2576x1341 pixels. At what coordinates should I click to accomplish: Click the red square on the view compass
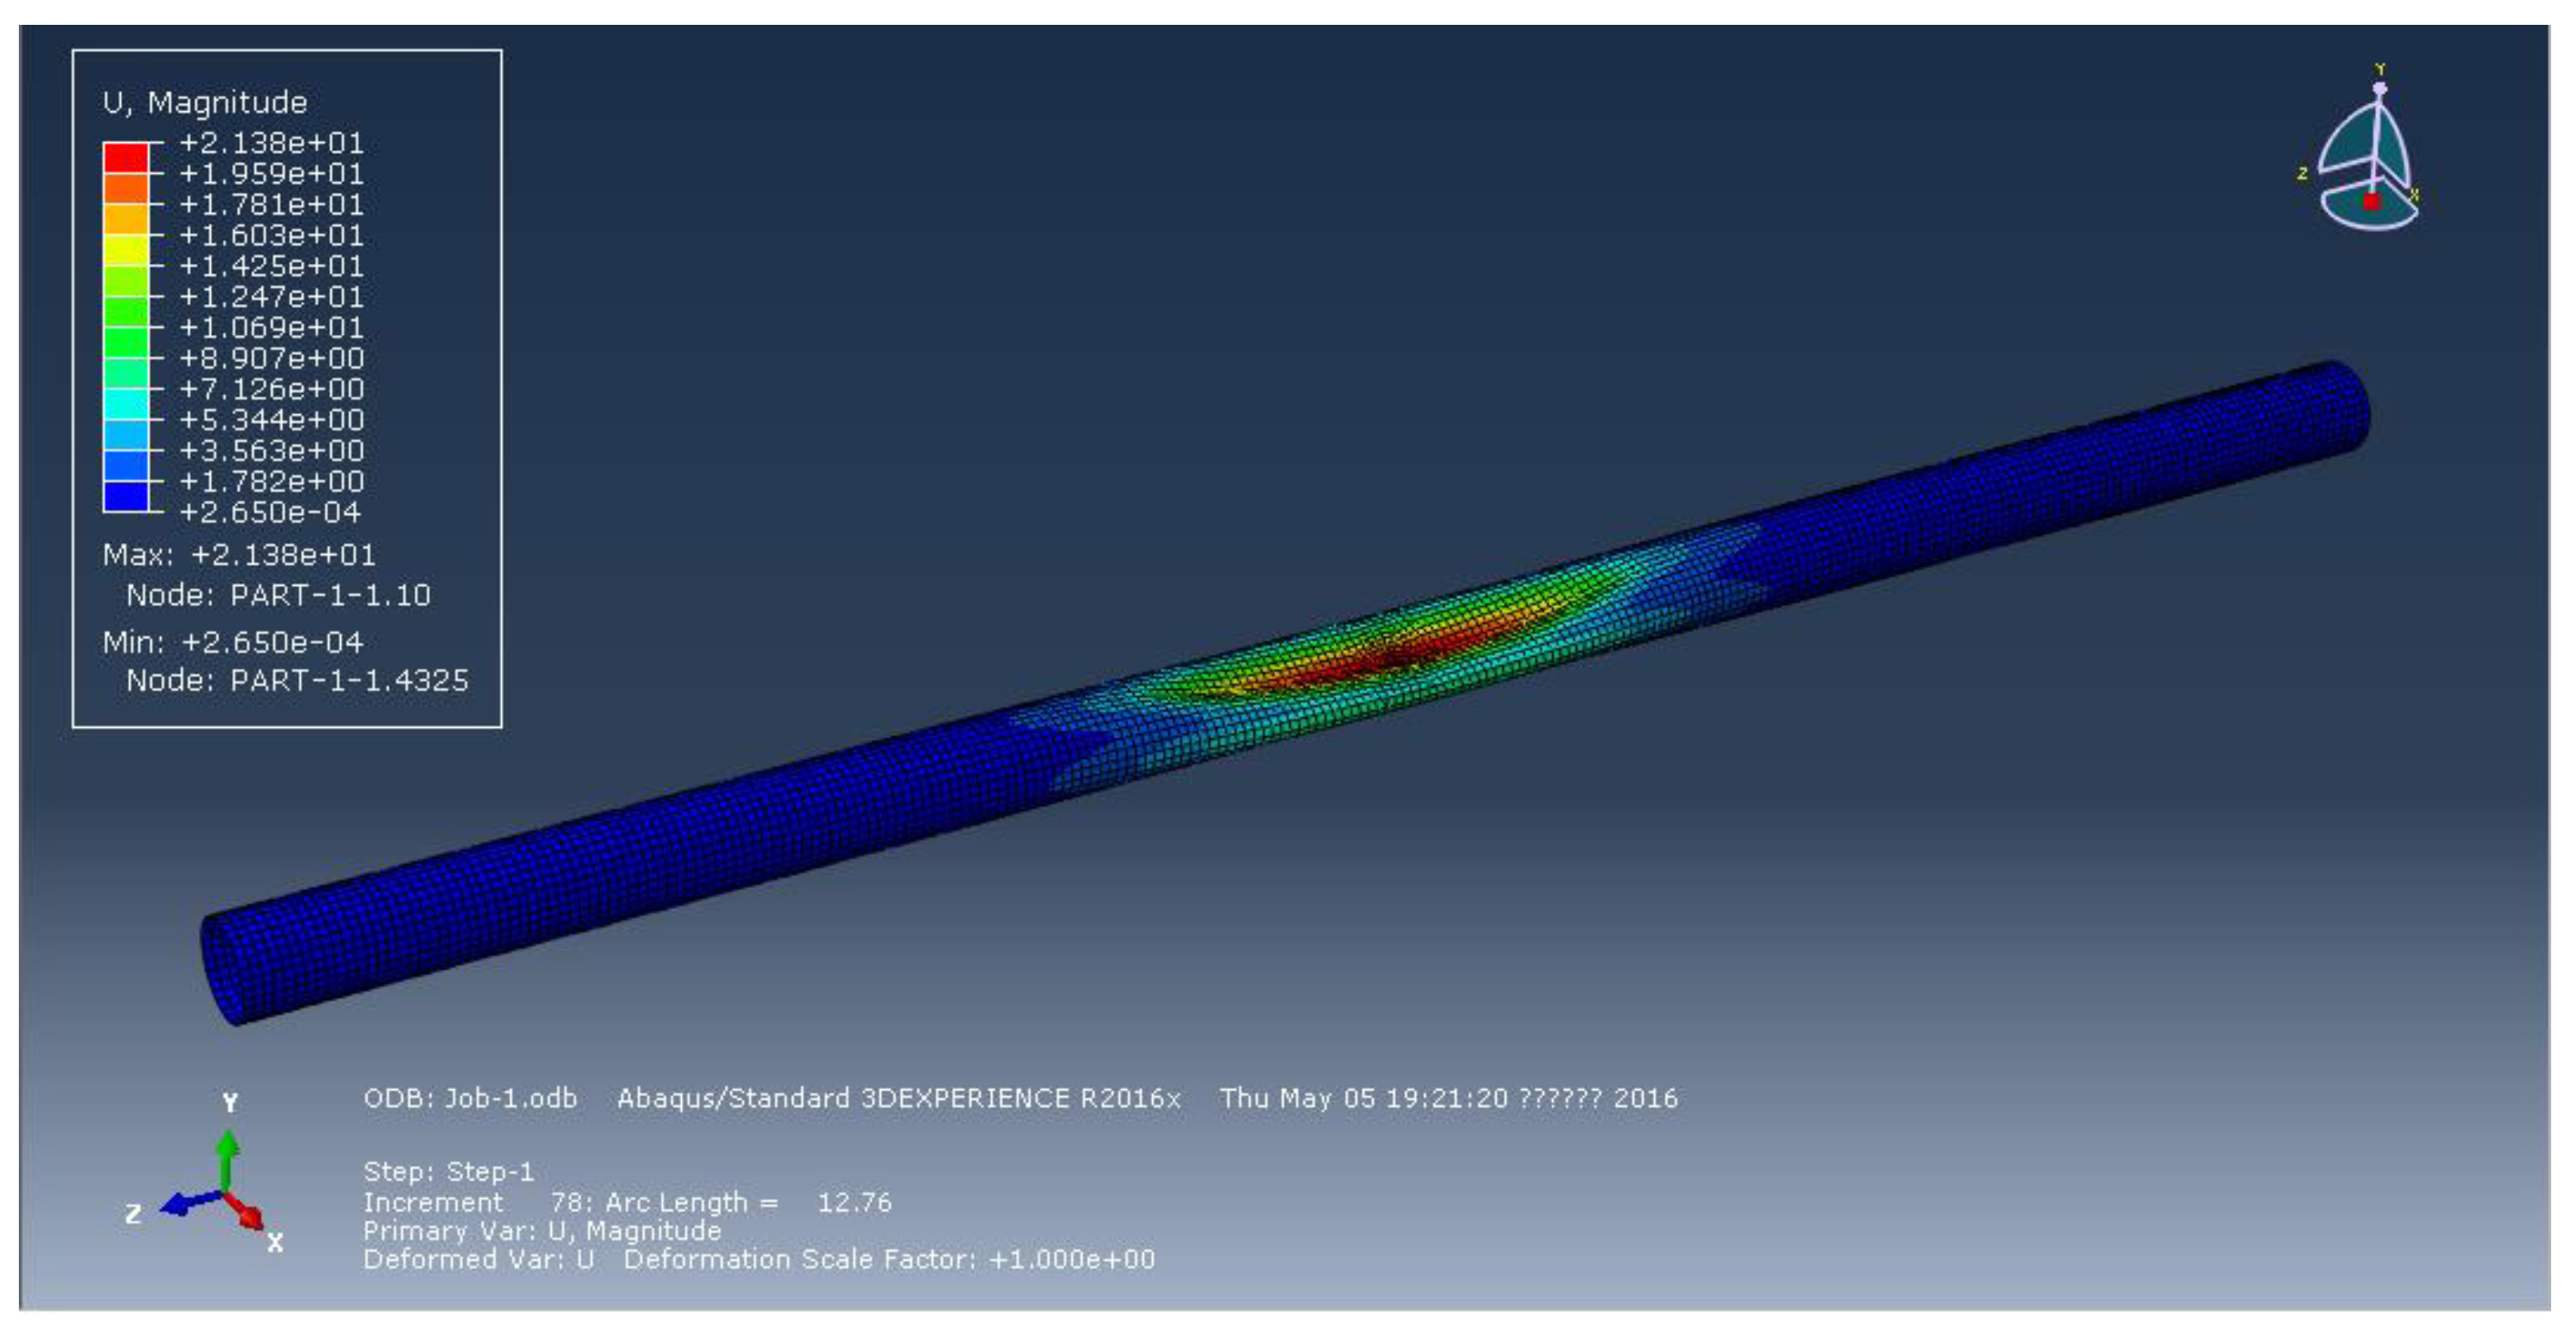2371,201
